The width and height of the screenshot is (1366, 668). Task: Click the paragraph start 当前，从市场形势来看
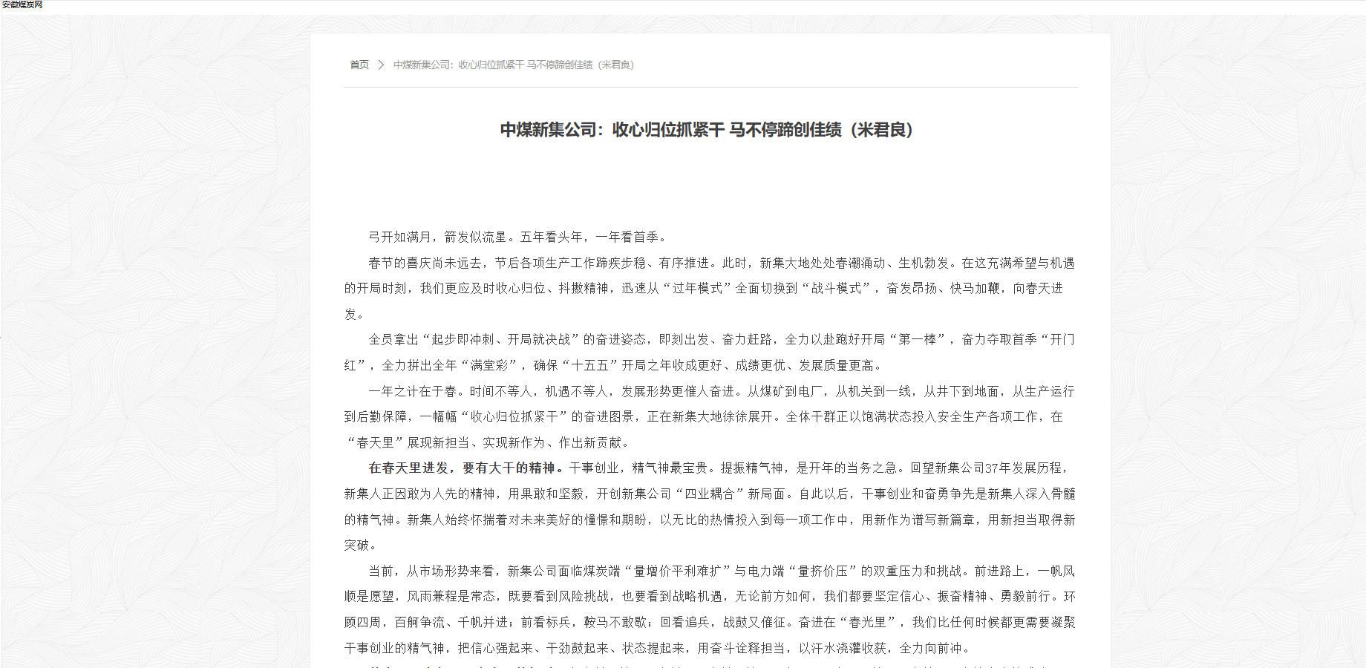pos(431,571)
